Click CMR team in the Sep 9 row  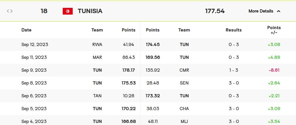click(184, 70)
